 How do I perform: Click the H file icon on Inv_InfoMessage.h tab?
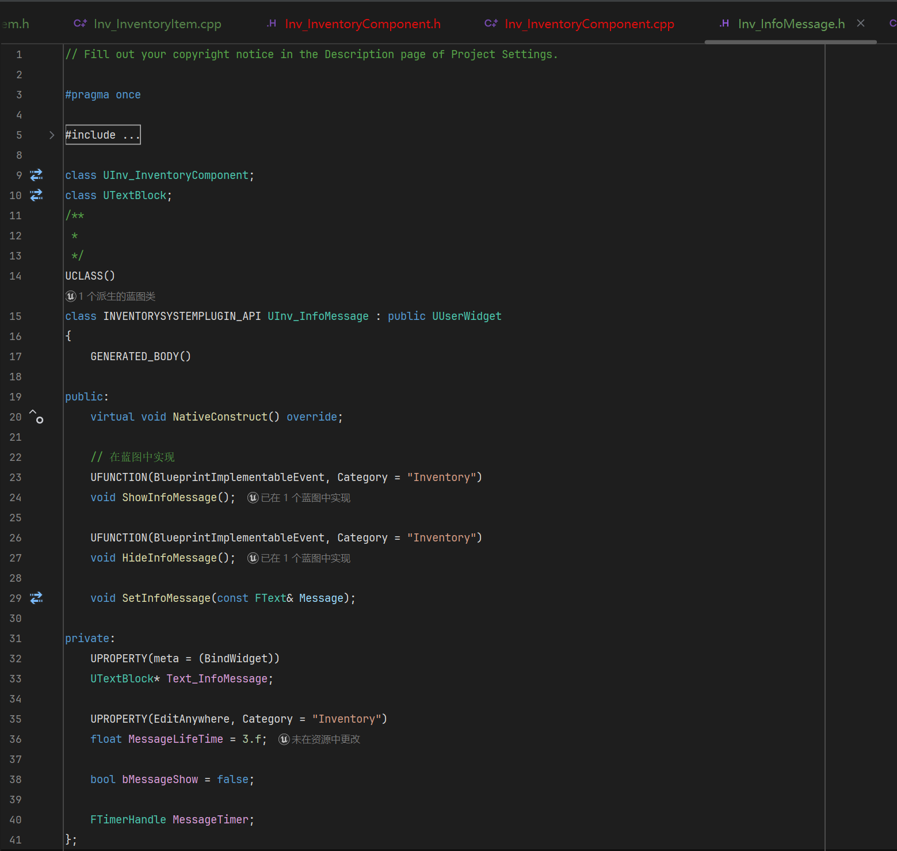724,23
